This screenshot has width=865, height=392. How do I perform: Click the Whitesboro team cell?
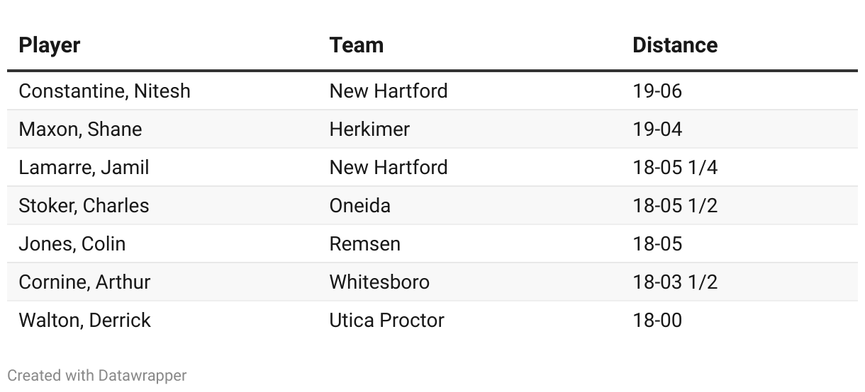[379, 282]
